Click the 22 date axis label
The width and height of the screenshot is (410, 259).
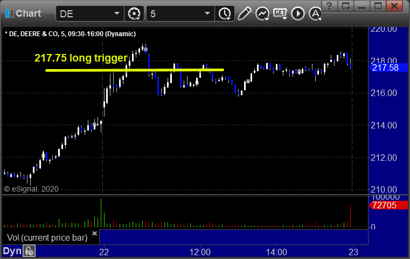tap(104, 252)
